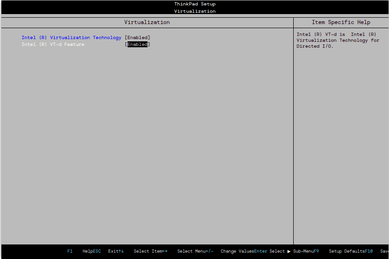Click the Item Specific Help heading

341,22
